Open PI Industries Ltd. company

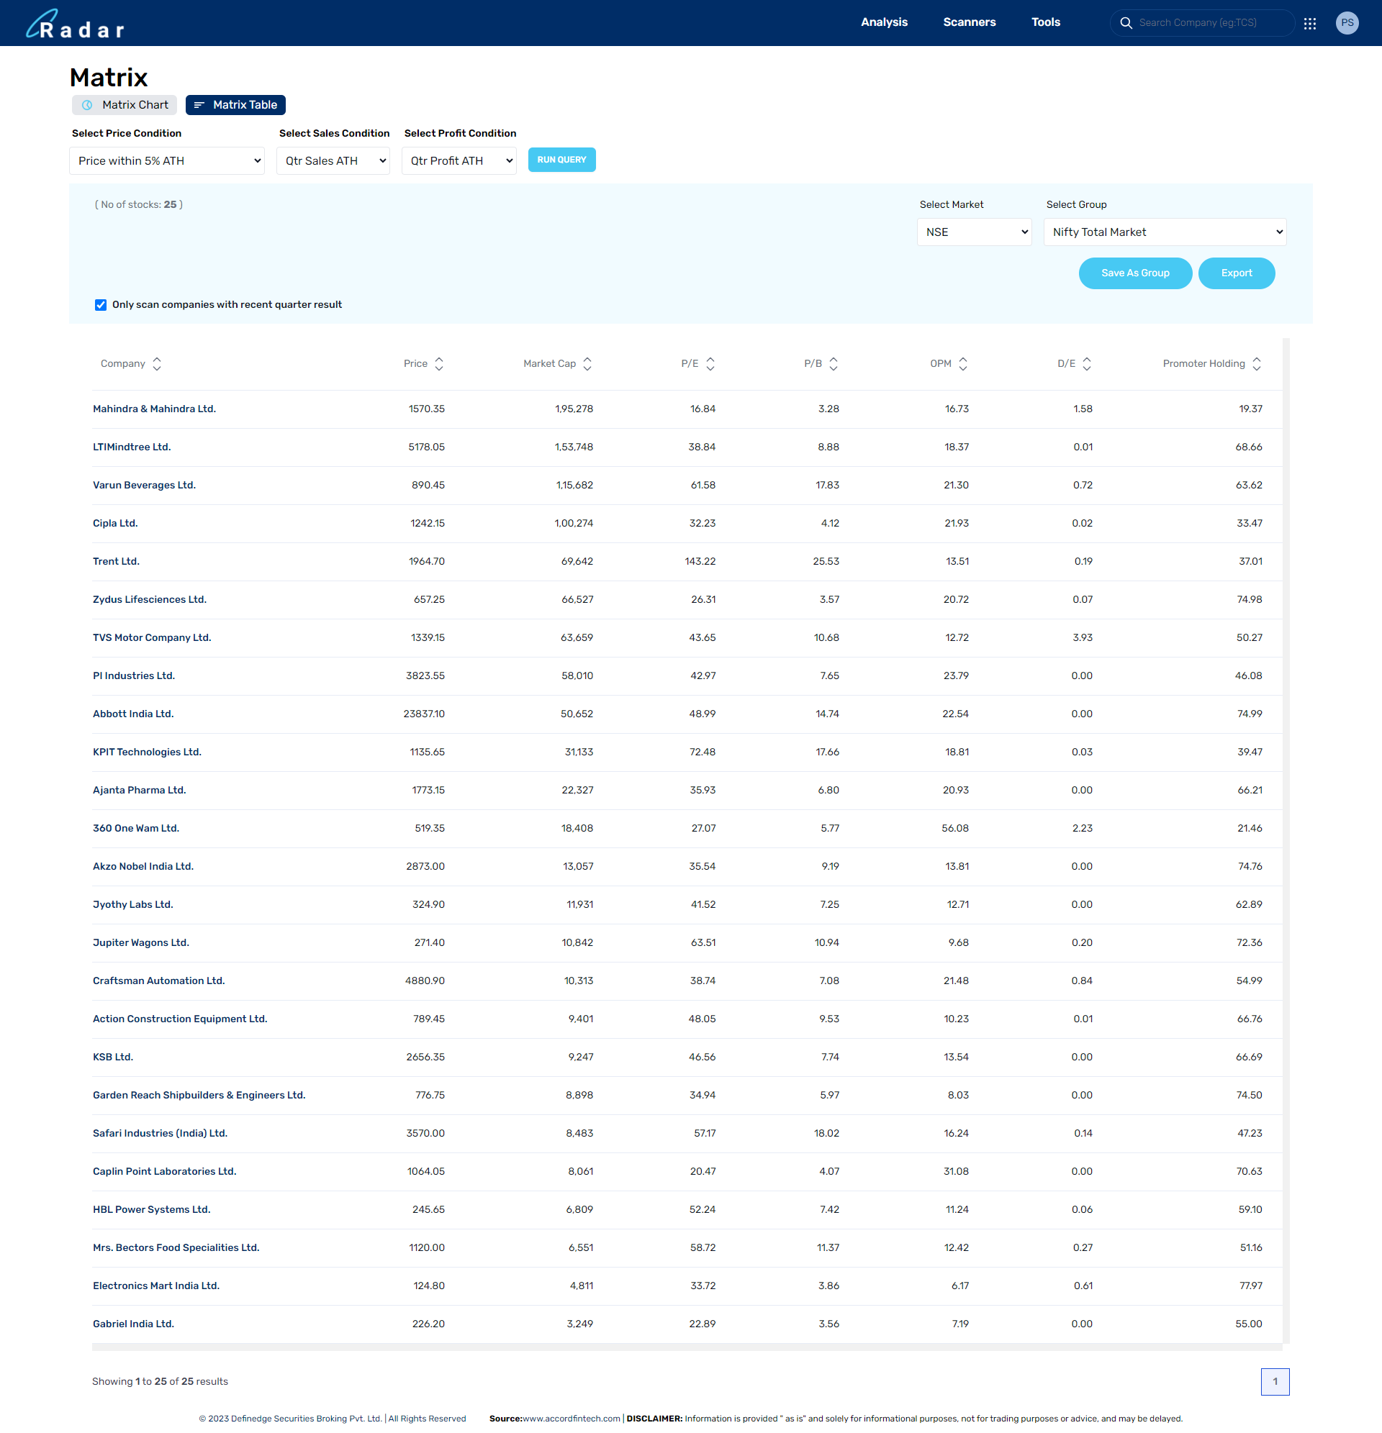click(x=134, y=675)
